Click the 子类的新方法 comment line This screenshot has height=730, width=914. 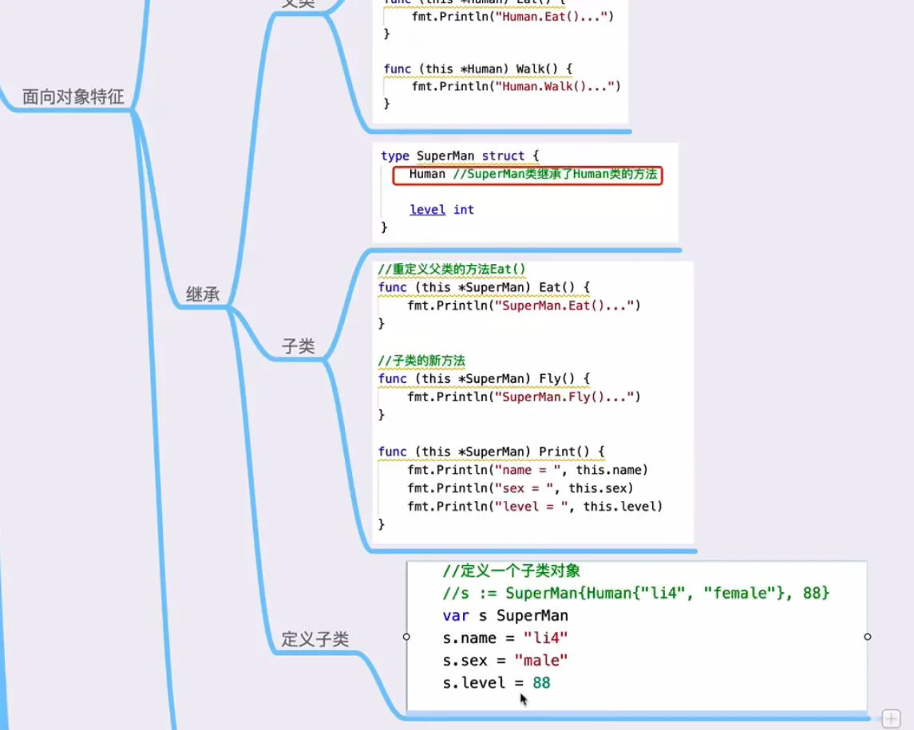[421, 361]
